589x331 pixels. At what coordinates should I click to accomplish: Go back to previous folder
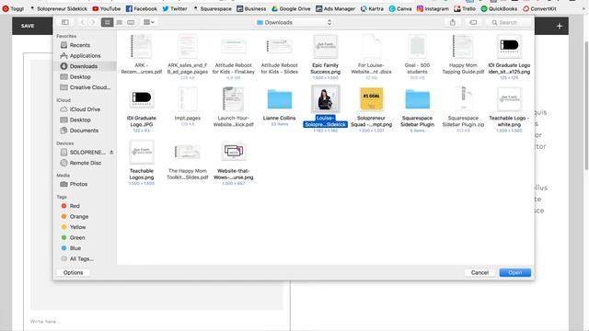click(x=82, y=22)
